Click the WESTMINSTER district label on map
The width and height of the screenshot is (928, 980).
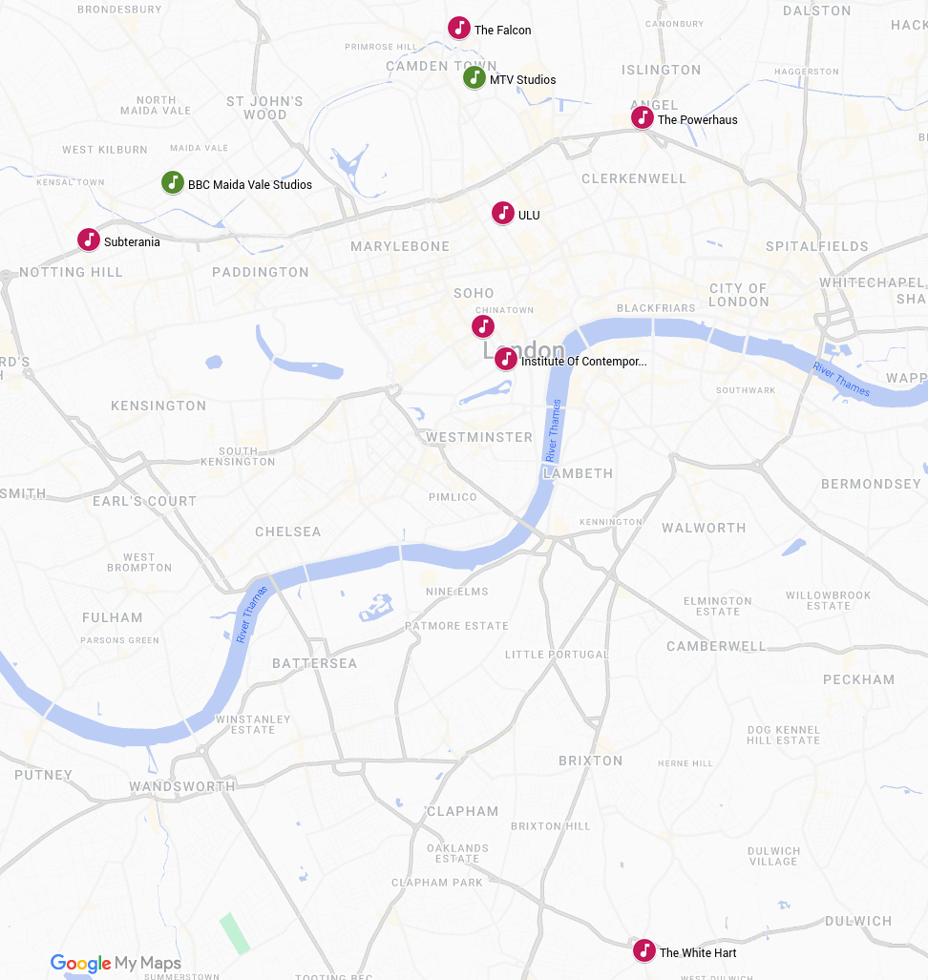[x=479, y=437]
